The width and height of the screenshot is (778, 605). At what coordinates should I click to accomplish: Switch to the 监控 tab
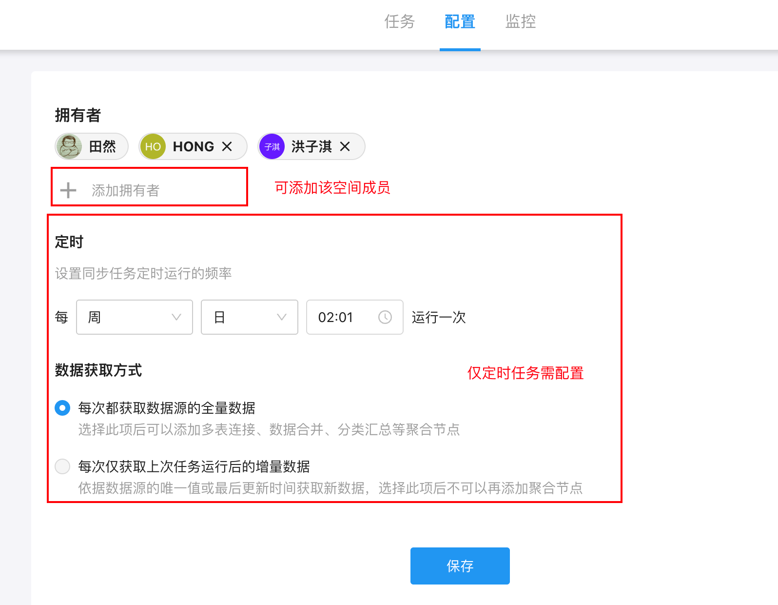(521, 22)
